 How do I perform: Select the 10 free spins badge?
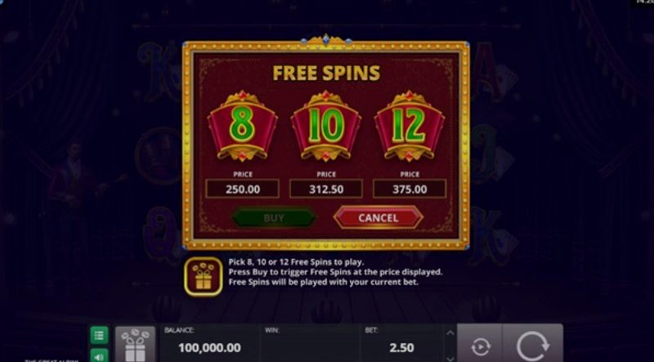click(x=326, y=126)
